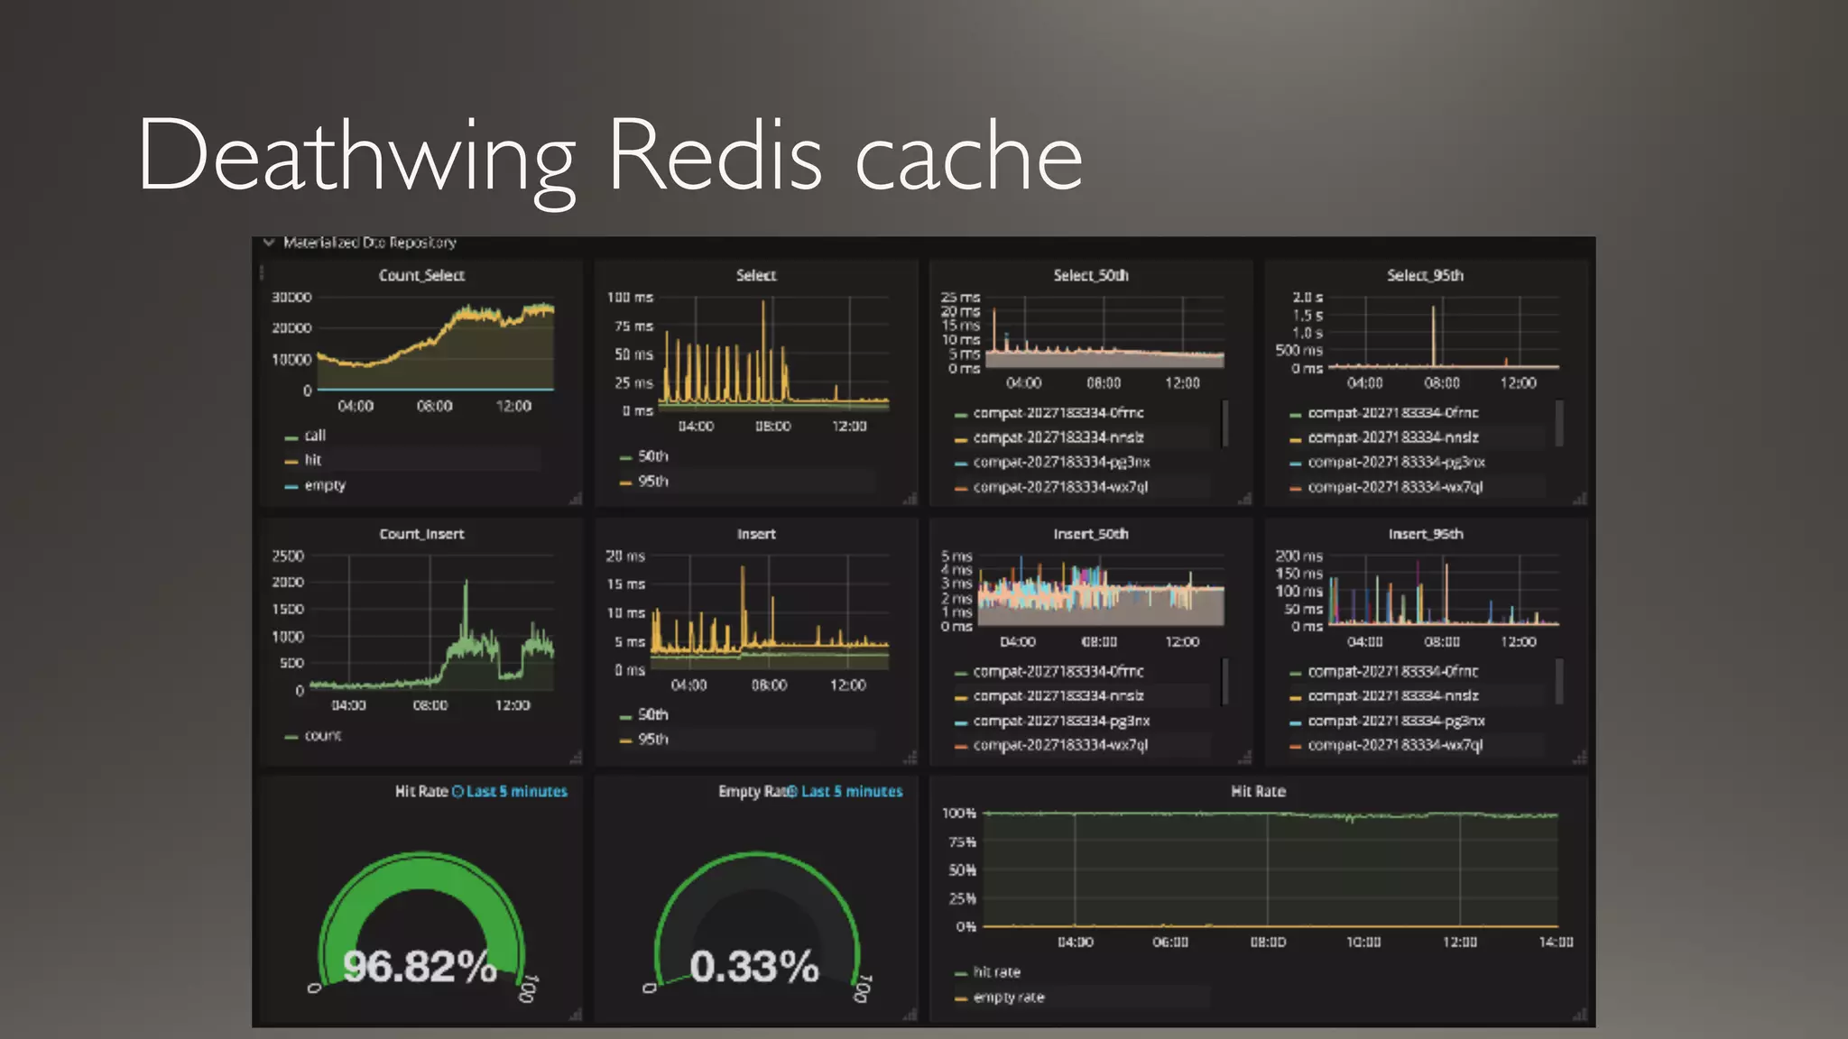Toggle the hit rate series in Hit Rate legend
Viewport: 1848px width, 1039px height.
[997, 972]
